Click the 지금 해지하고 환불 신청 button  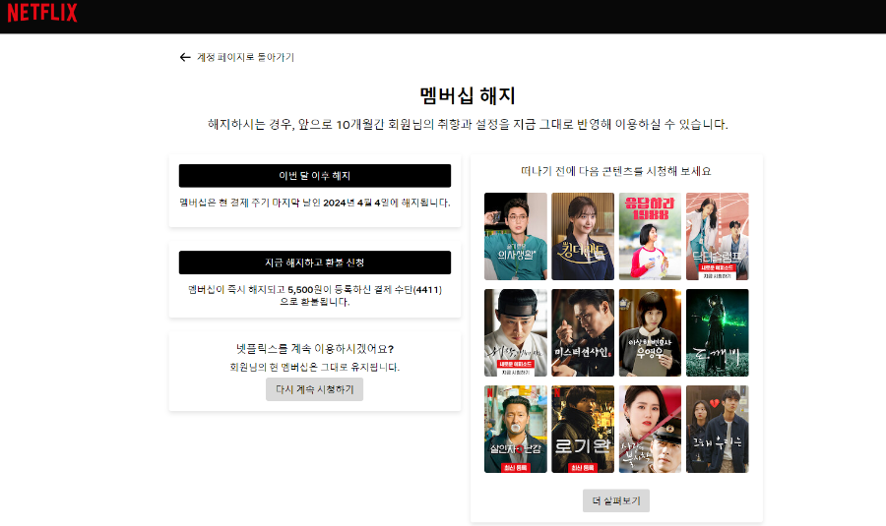315,263
